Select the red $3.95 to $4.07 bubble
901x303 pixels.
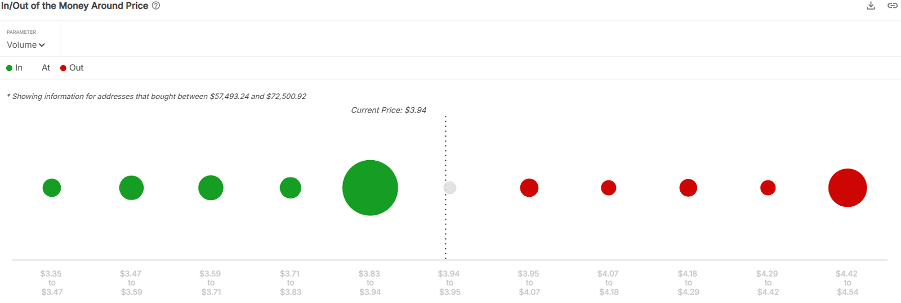529,188
